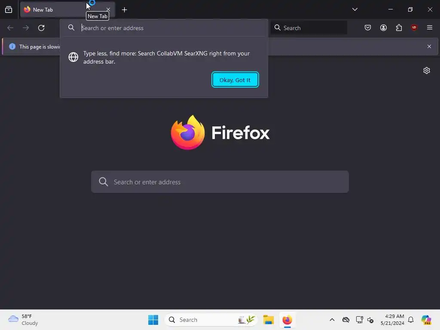The height and width of the screenshot is (330, 440).
Task: Open the notifications bell icon
Action: click(x=411, y=320)
